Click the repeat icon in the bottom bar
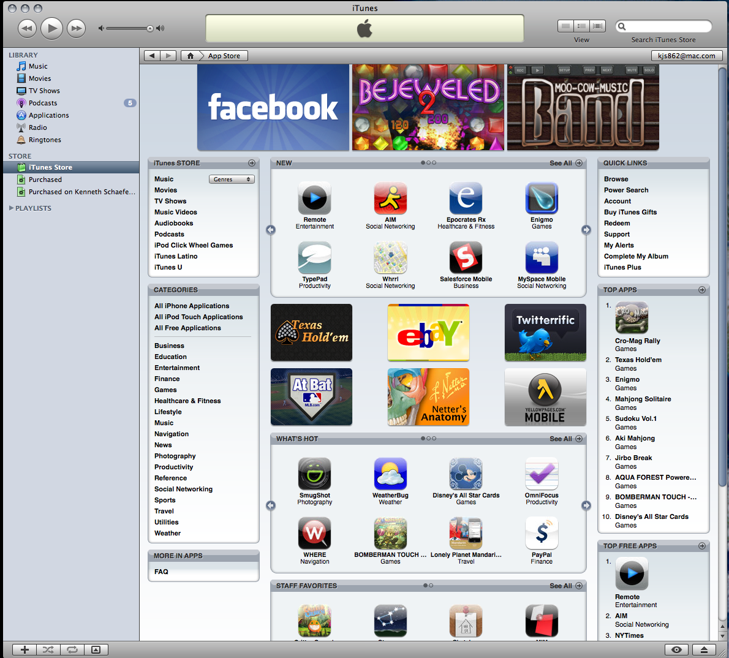This screenshot has height=658, width=729. click(x=72, y=649)
